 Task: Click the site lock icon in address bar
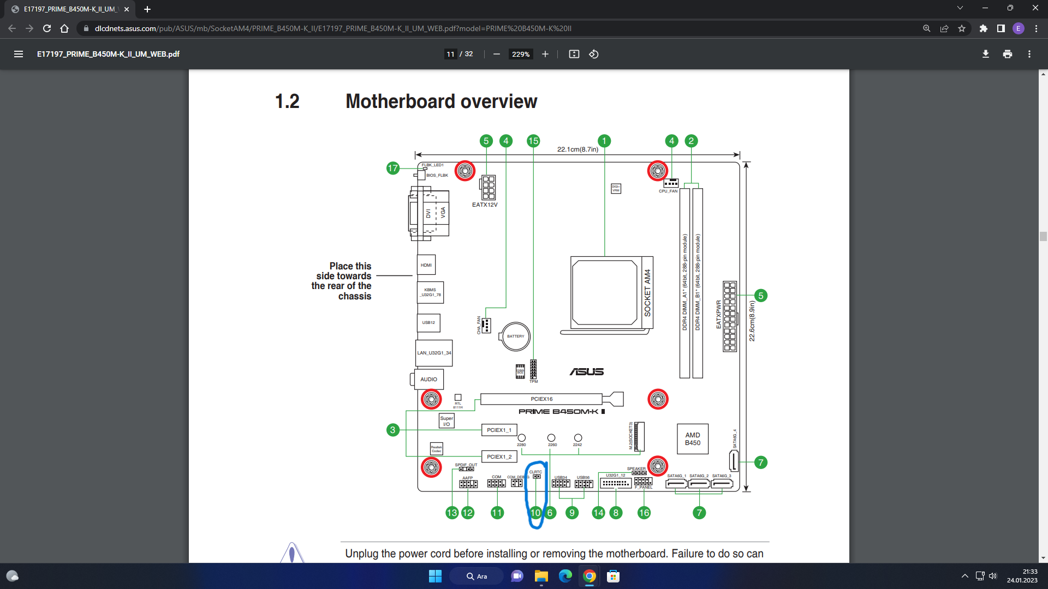point(86,28)
